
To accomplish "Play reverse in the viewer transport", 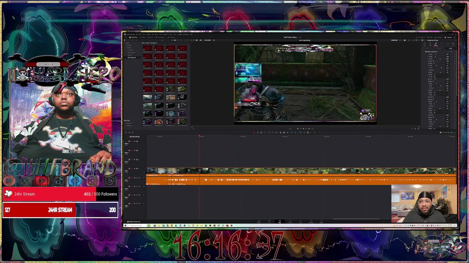I will click(x=301, y=129).
